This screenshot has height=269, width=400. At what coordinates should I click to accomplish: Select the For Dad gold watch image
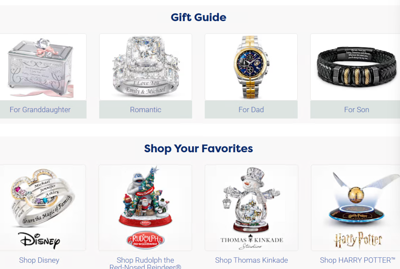coord(251,67)
